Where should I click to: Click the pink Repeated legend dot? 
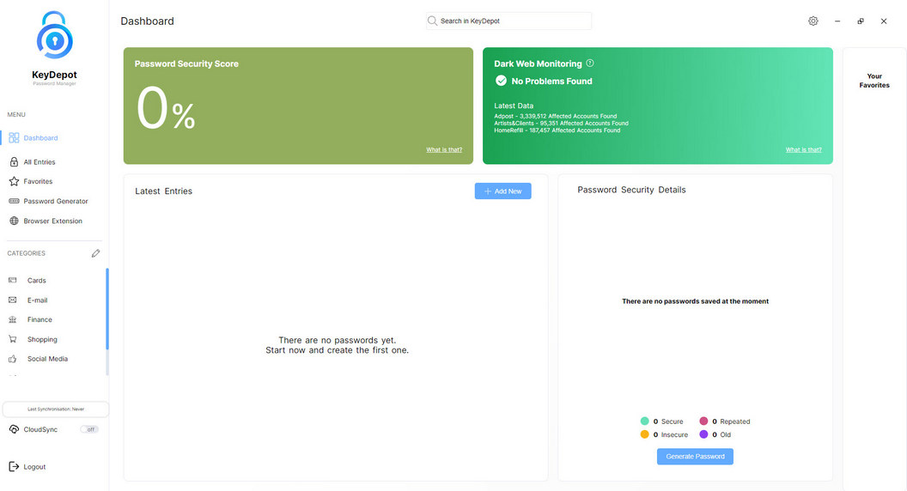[703, 421]
